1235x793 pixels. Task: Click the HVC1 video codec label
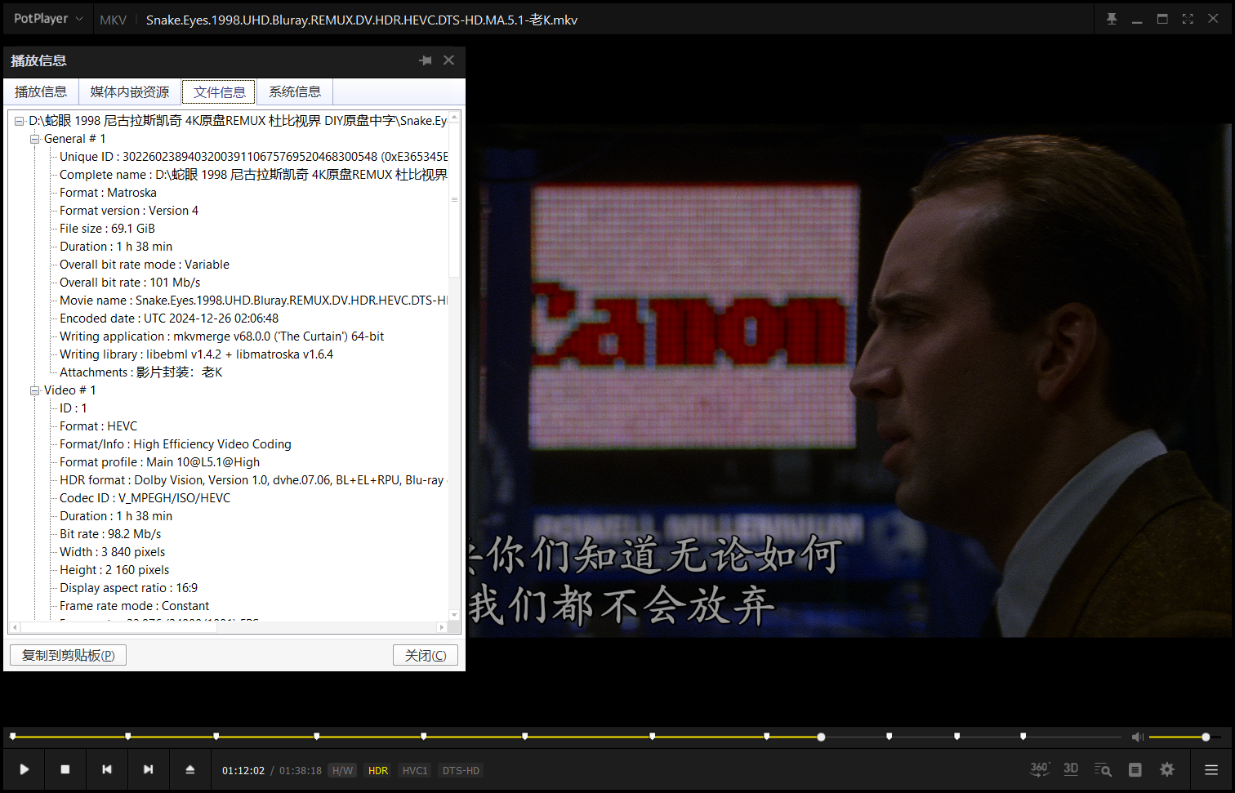[415, 770]
